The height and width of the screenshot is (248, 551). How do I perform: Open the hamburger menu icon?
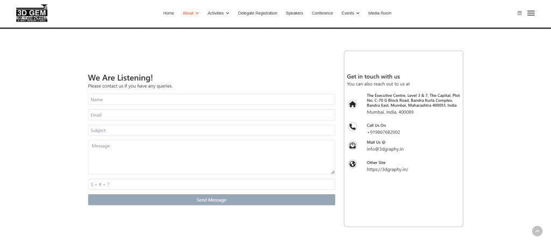click(x=531, y=13)
